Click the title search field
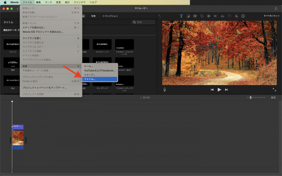Screen dimensions: 282x176 pos(143,22)
